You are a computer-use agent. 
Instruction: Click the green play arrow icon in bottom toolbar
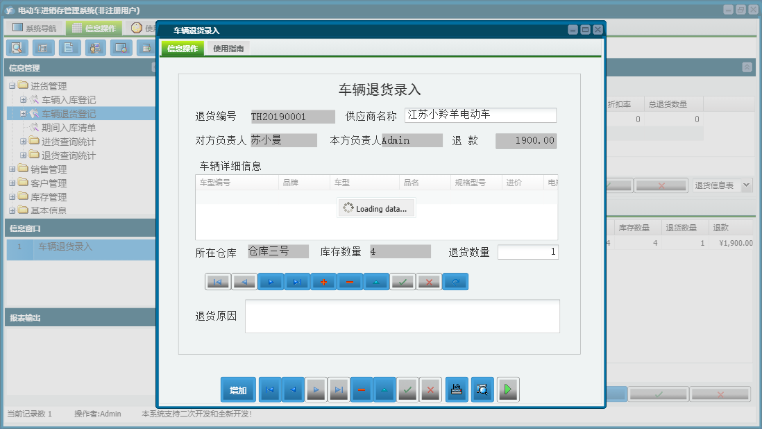pos(508,389)
